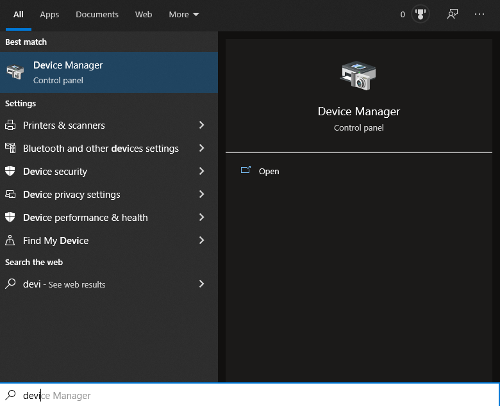The width and height of the screenshot is (500, 406).
Task: Select the Device Manager best match result
Action: (109, 72)
